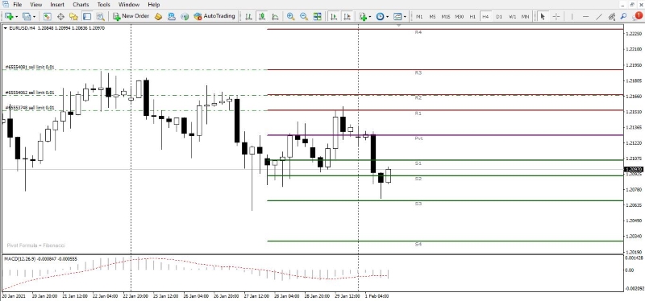This screenshot has height=301, width=645.
Task: Expand the Templates dropdown arrow
Action: pos(405,17)
